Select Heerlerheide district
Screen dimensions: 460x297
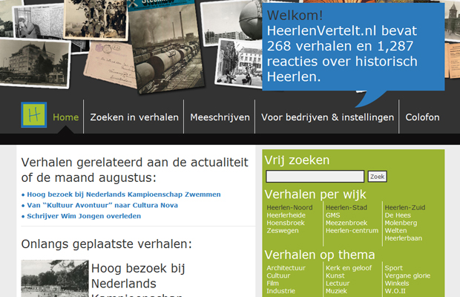tap(286, 215)
